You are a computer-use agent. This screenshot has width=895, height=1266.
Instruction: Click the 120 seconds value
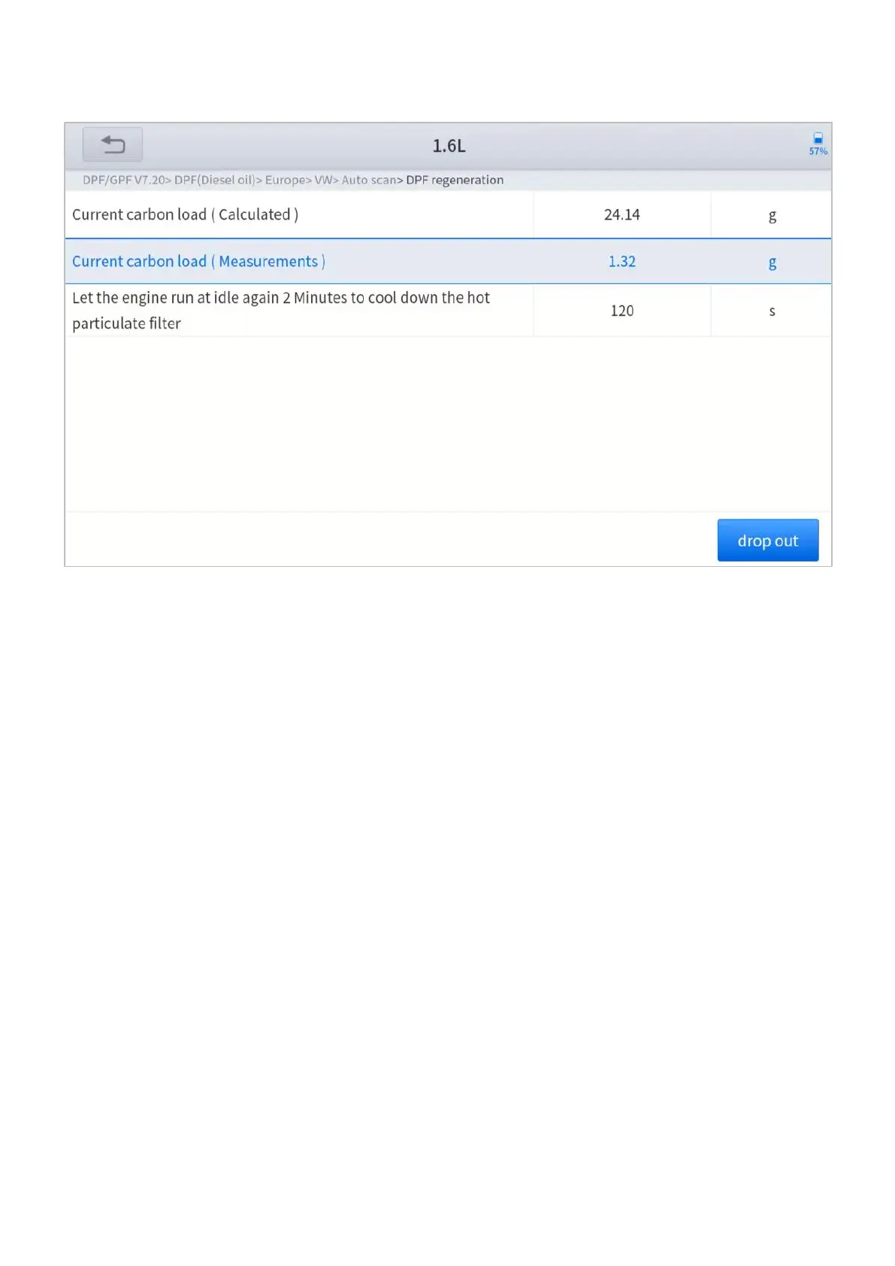click(x=621, y=311)
